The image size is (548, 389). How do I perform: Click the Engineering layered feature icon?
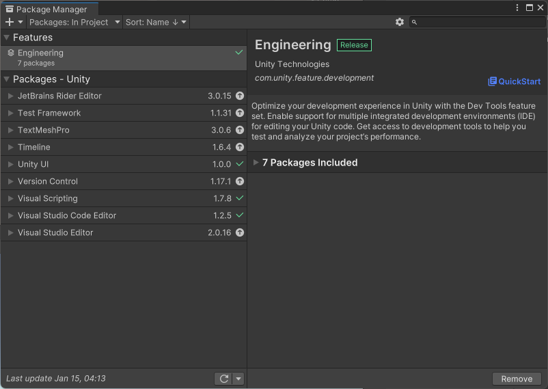point(11,53)
